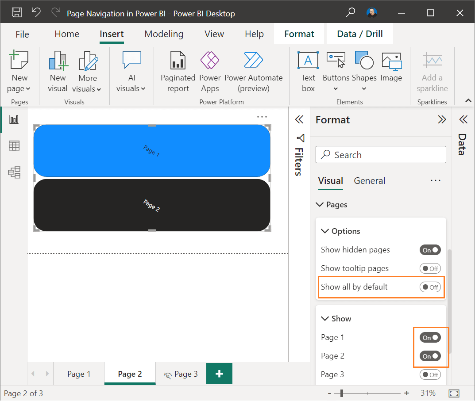Enable Show tooltip pages

[430, 268]
